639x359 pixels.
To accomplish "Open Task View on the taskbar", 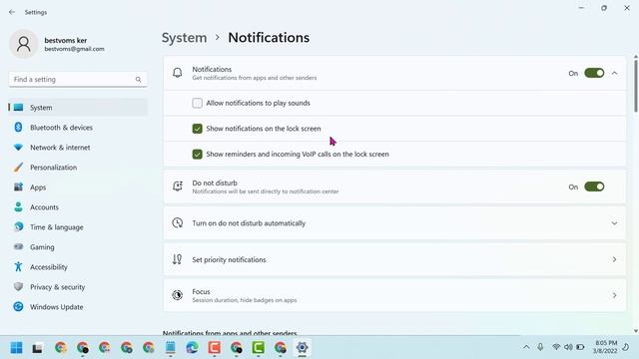I will click(x=38, y=348).
